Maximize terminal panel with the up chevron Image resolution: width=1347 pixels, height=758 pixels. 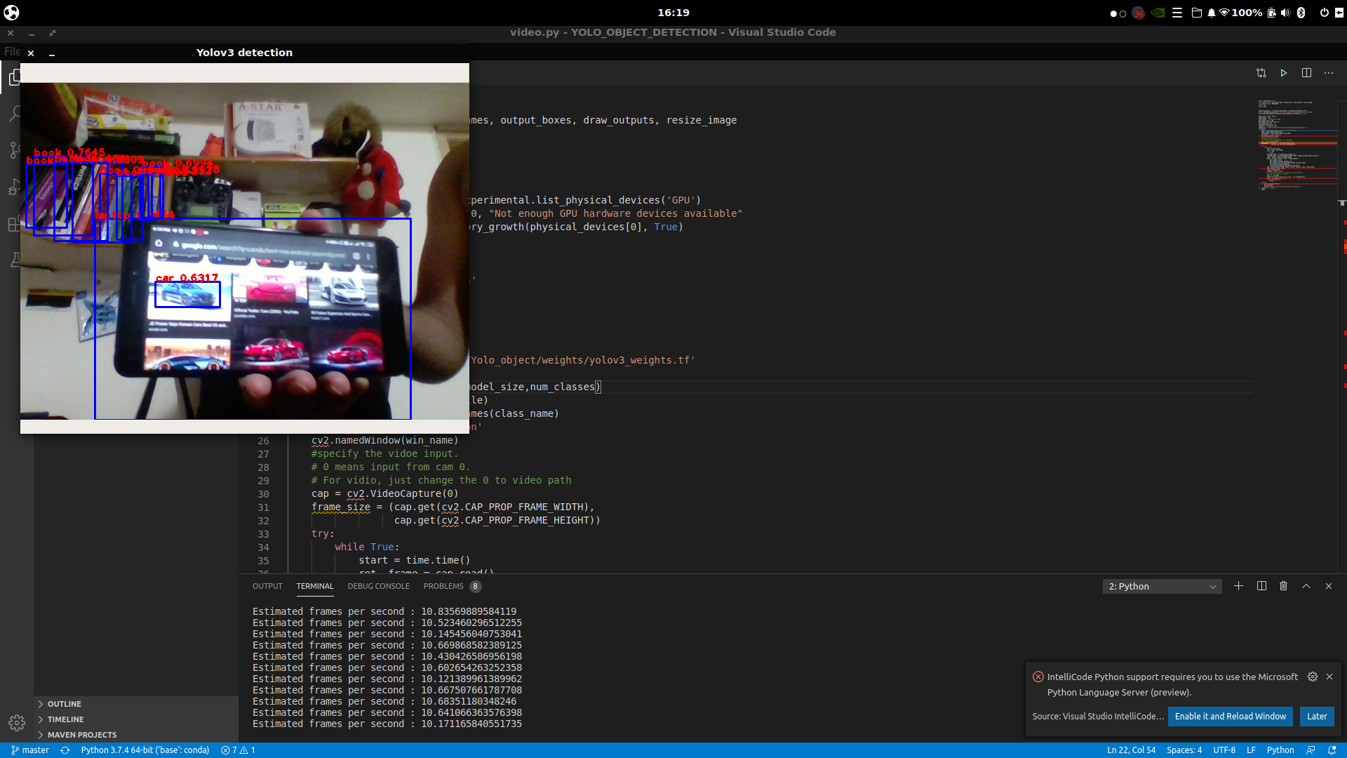(x=1306, y=586)
